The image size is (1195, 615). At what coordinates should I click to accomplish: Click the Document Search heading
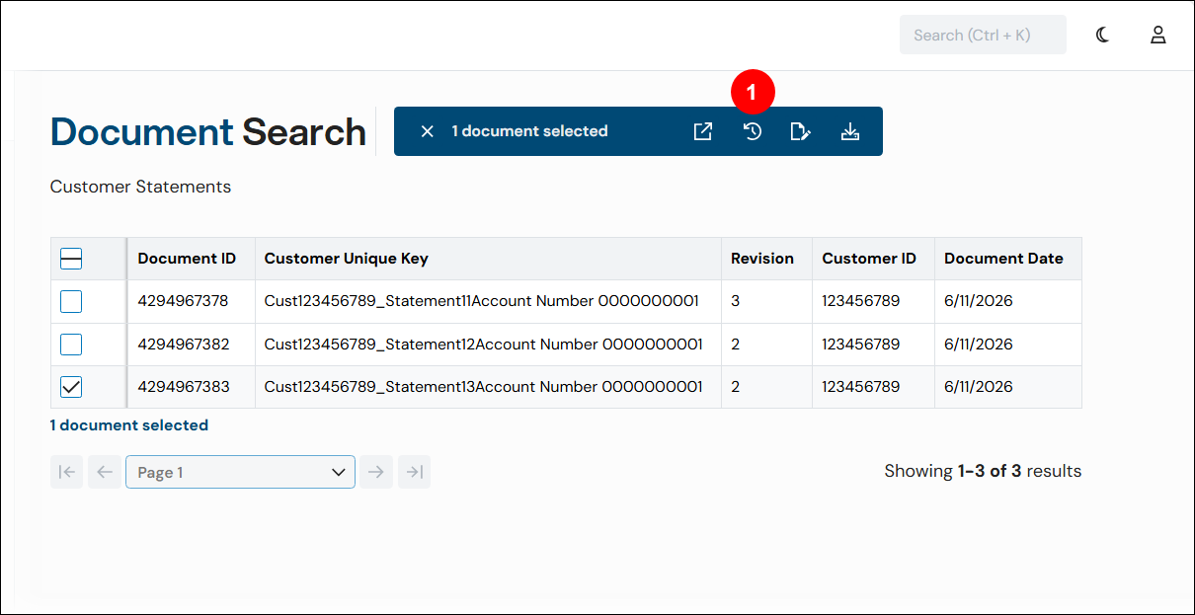point(208,131)
